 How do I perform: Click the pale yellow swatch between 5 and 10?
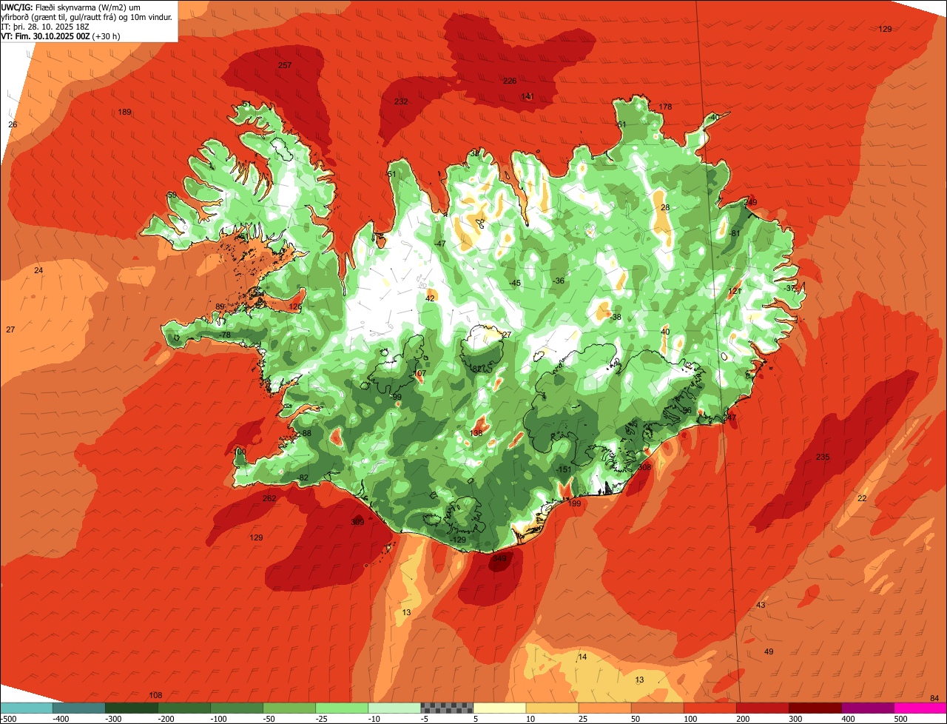(x=499, y=708)
